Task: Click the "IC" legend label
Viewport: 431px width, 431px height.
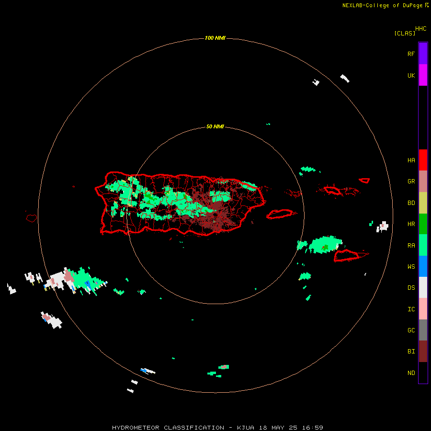Action: [411, 309]
